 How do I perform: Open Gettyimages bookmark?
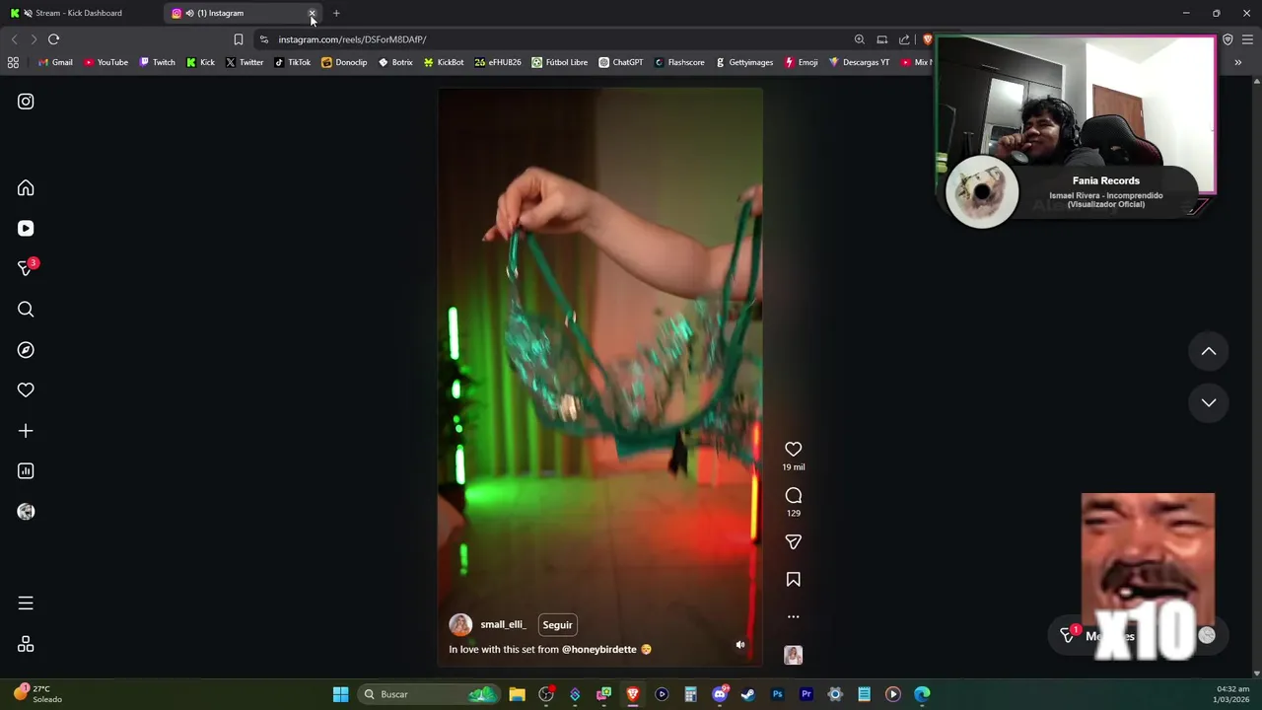coord(743,62)
